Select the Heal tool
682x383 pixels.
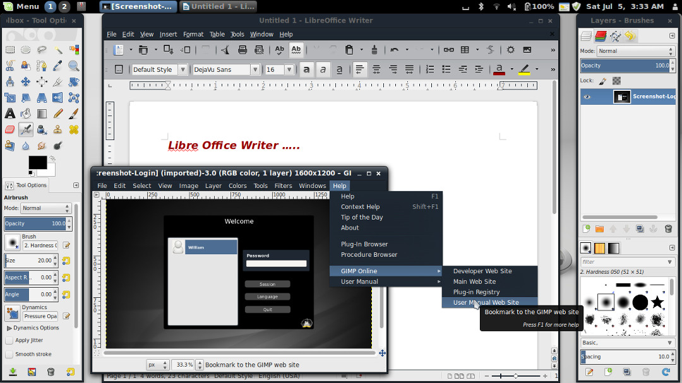point(73,129)
